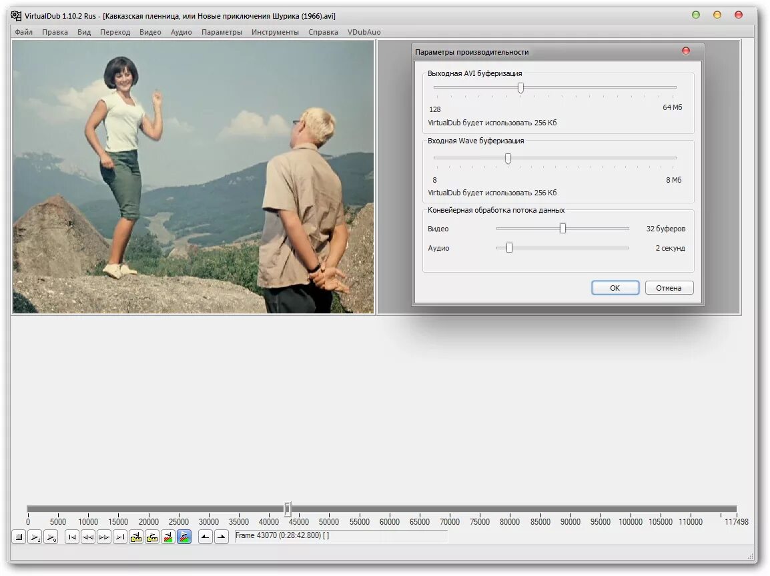The height and width of the screenshot is (576, 770).
Task: Click the Frame 43070 status field
Action: point(341,536)
